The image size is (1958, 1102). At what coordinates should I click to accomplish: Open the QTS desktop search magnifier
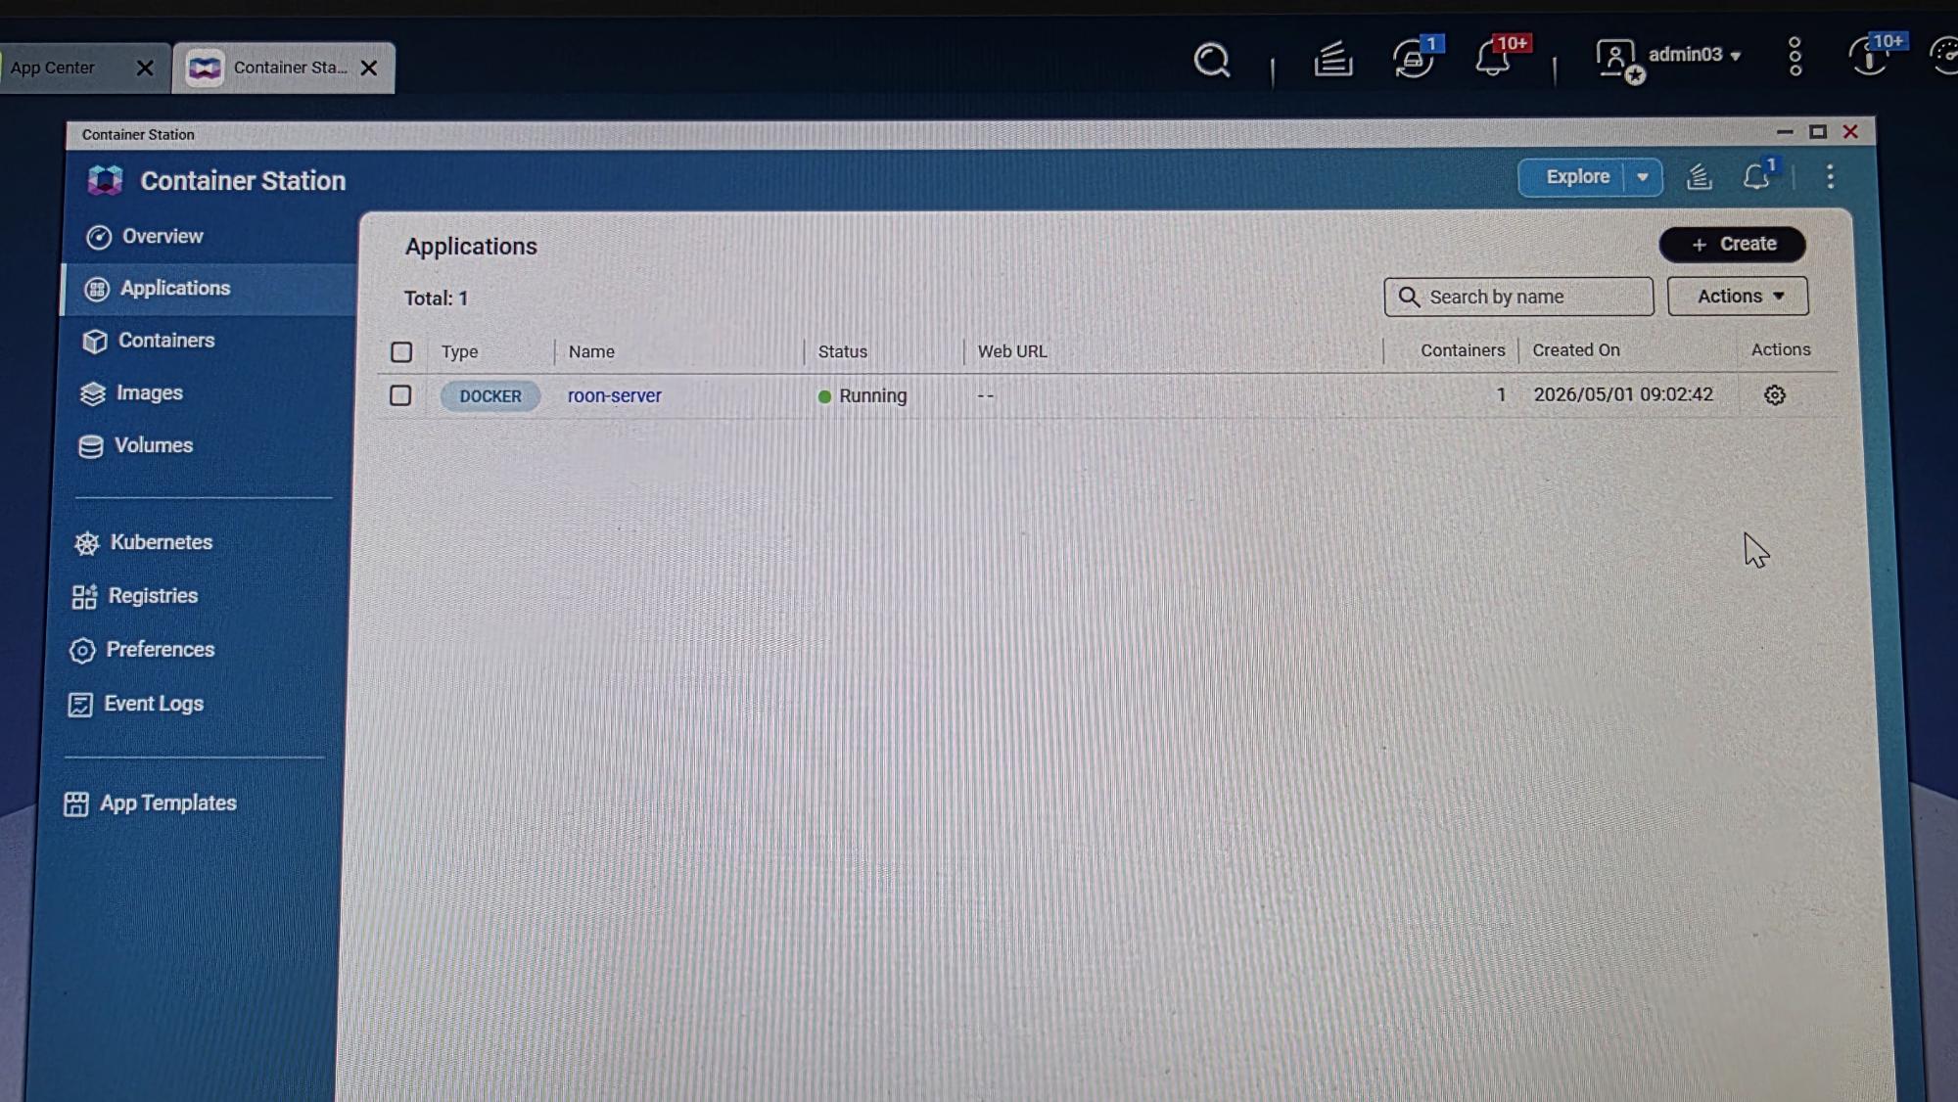1212,61
